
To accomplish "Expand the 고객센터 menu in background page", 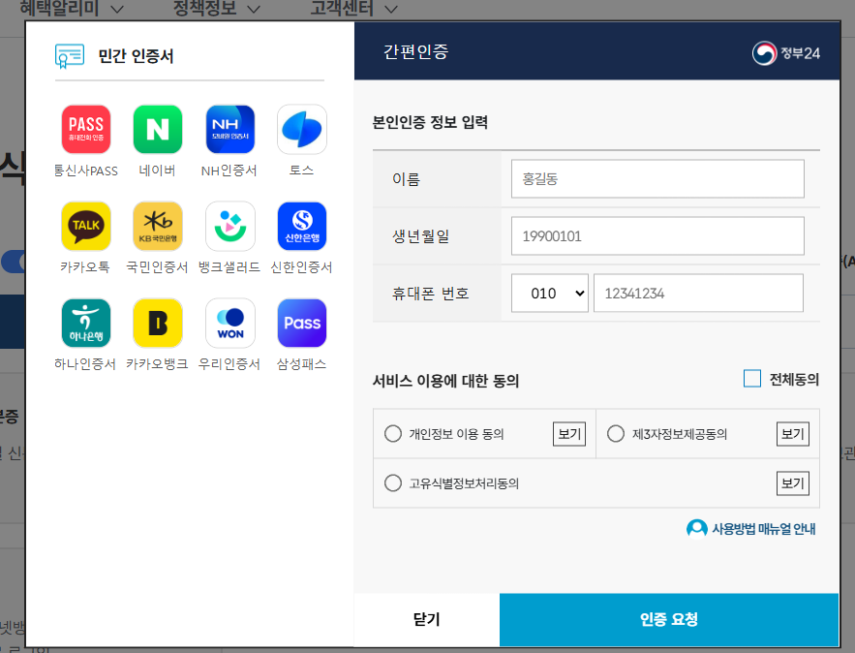I will 353,8.
